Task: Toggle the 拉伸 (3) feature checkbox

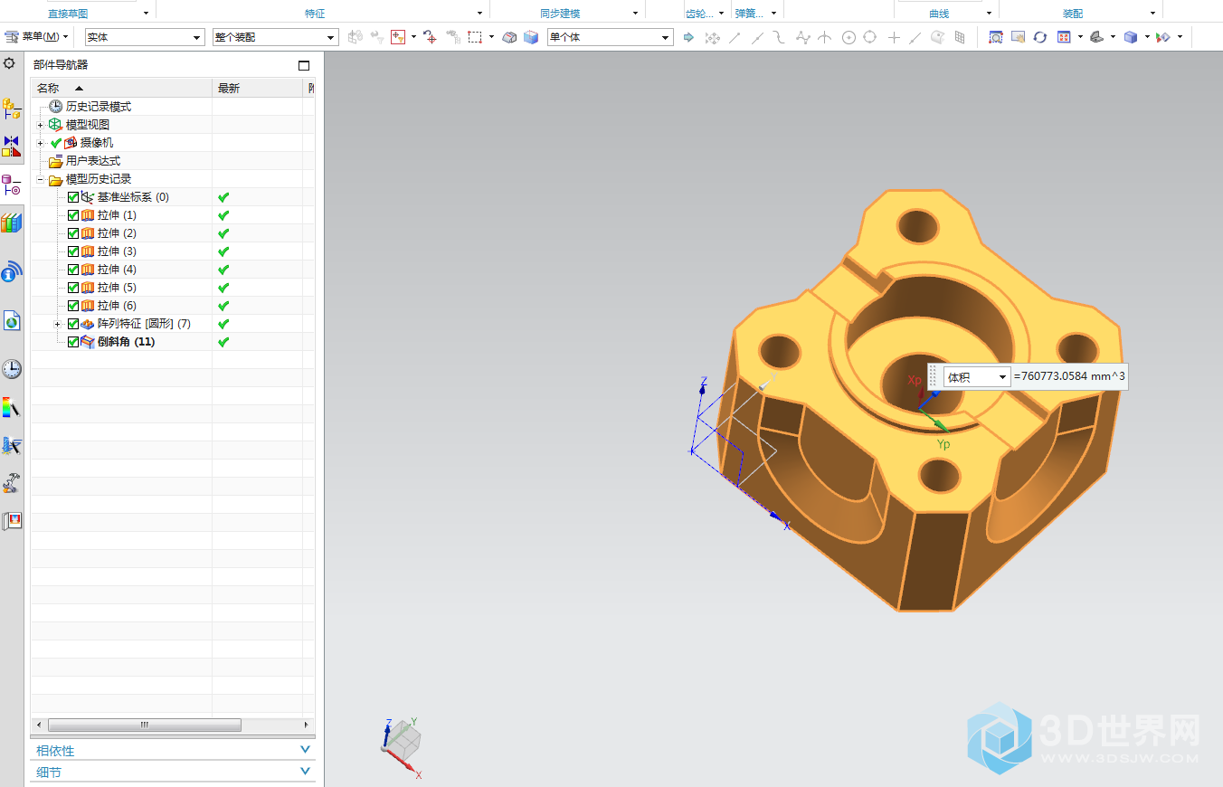Action: point(73,251)
